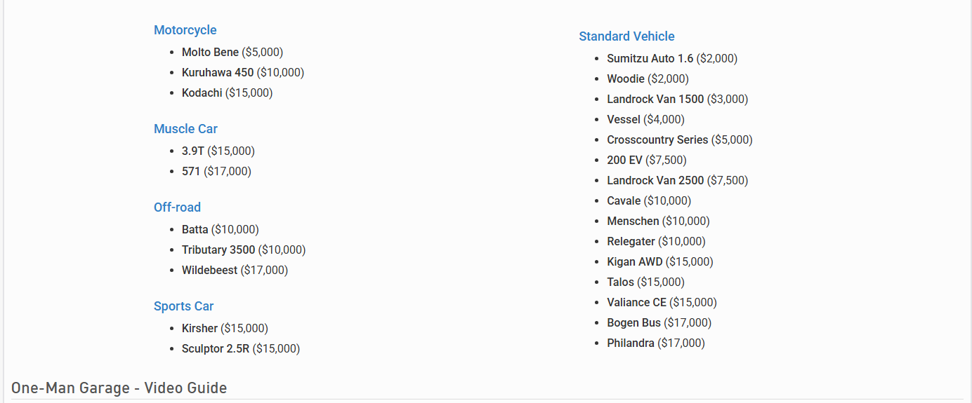Open the Standard Vehicle category link

pos(626,36)
